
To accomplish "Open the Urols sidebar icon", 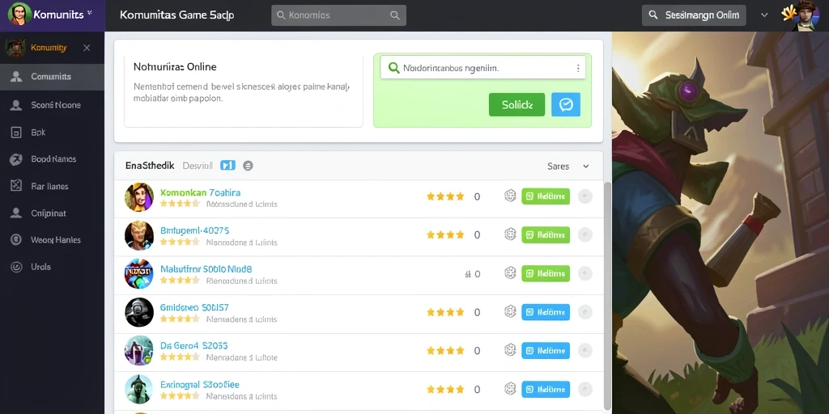I will (16, 267).
